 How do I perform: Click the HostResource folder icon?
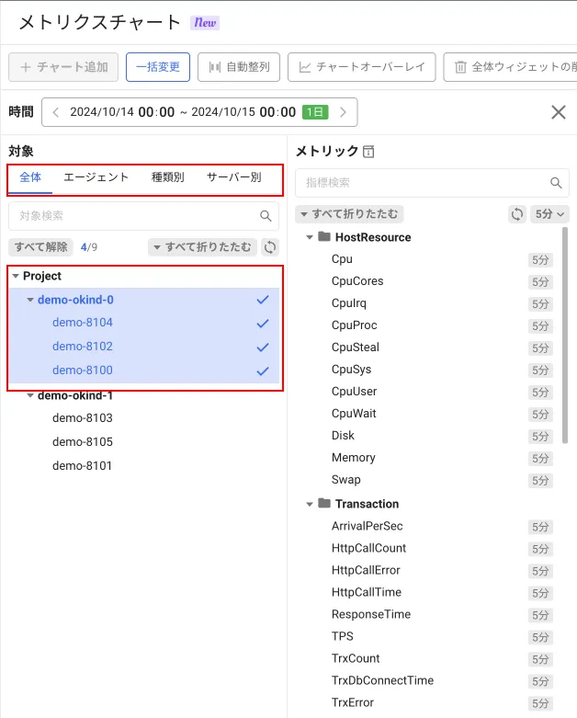[324, 236]
